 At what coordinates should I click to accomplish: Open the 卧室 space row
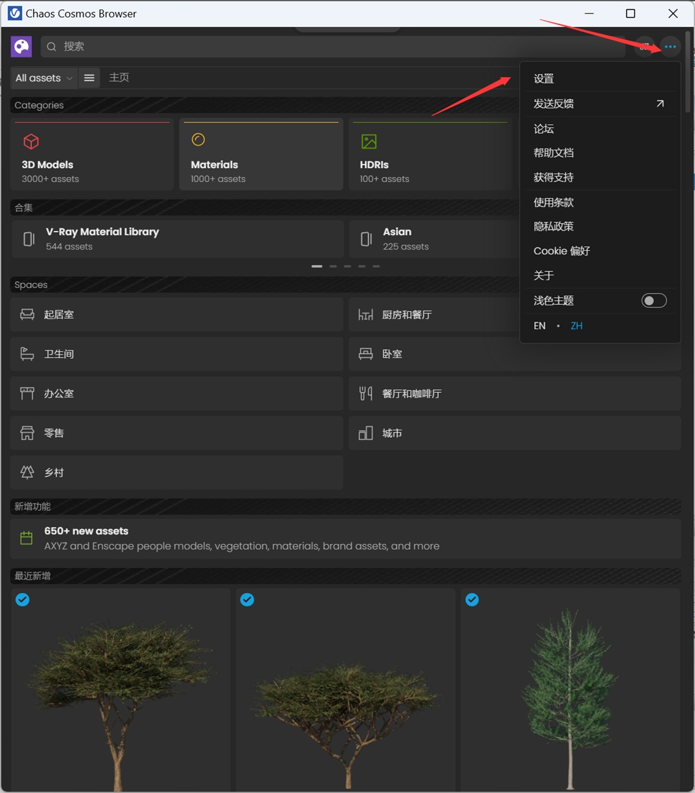click(515, 354)
